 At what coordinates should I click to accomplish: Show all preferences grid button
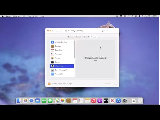click(x=66, y=31)
